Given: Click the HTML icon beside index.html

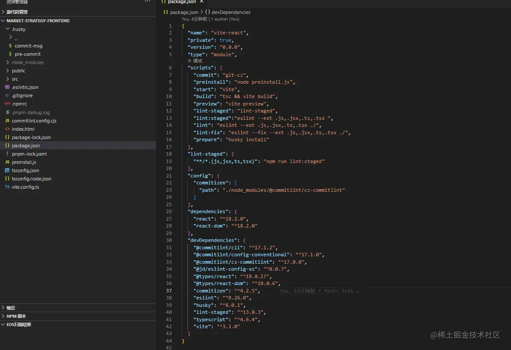Looking at the screenshot, I should point(7,129).
